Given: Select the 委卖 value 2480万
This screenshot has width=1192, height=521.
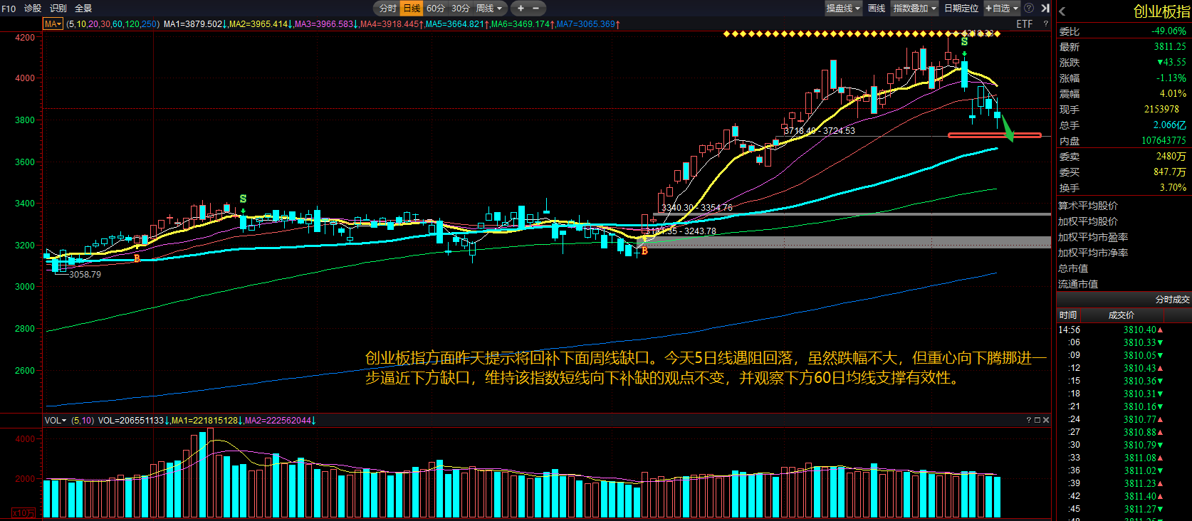Looking at the screenshot, I should point(1171,157).
